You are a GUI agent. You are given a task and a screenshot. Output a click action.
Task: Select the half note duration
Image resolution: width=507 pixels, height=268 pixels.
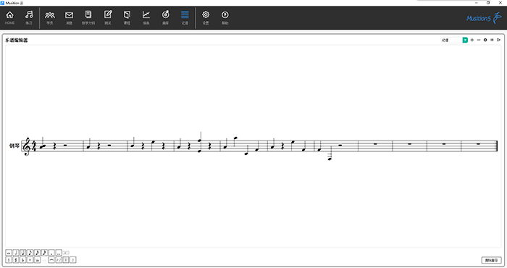click(x=16, y=253)
